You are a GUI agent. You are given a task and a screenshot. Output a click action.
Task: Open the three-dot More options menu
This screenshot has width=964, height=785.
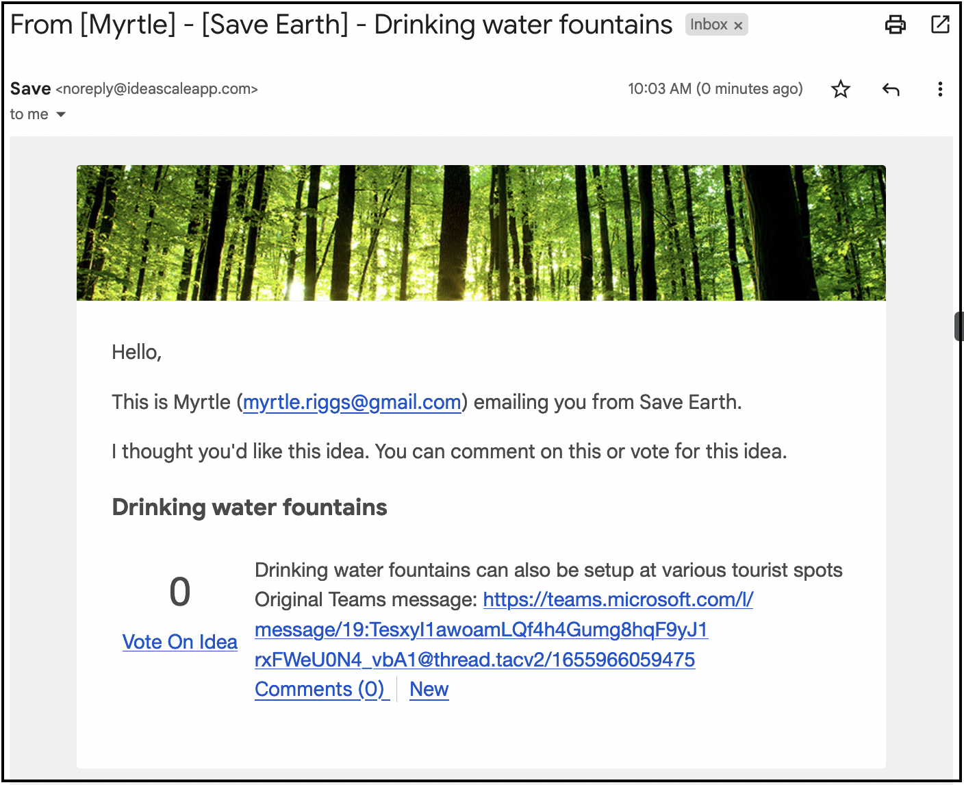(x=940, y=89)
